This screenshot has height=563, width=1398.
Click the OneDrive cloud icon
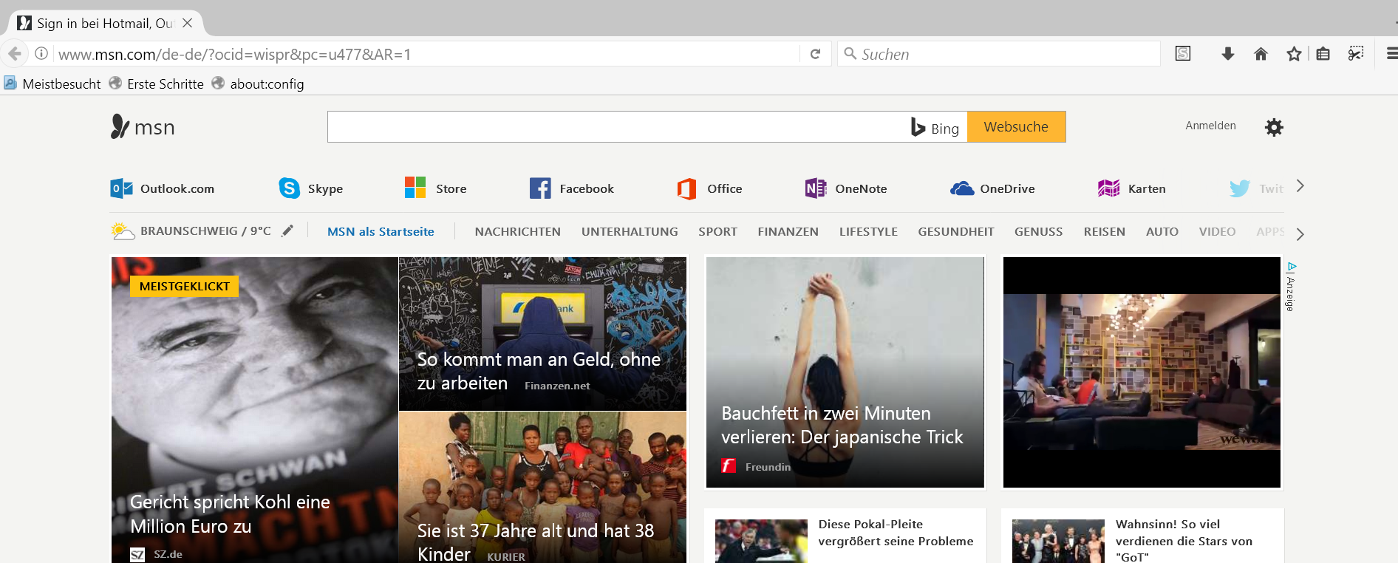(x=962, y=188)
